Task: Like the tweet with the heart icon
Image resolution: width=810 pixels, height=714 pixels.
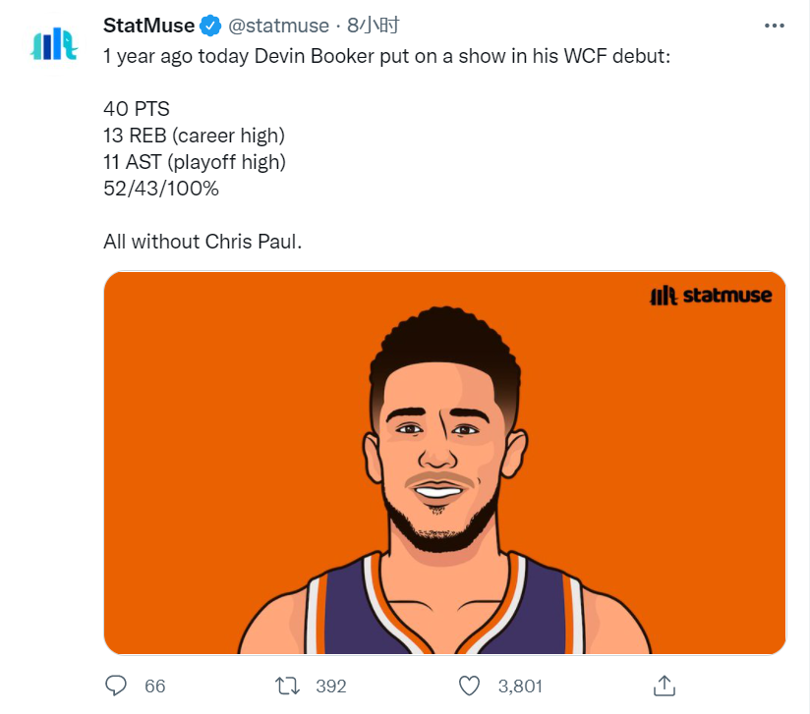Action: tap(469, 687)
